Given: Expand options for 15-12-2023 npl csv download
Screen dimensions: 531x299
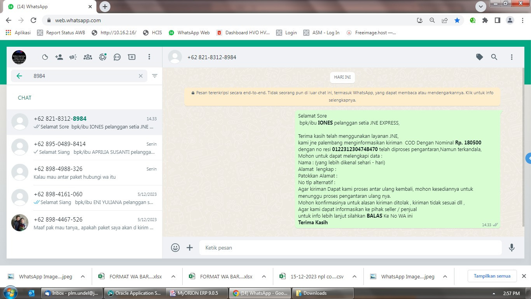Looking at the screenshot, I should click(x=355, y=276).
